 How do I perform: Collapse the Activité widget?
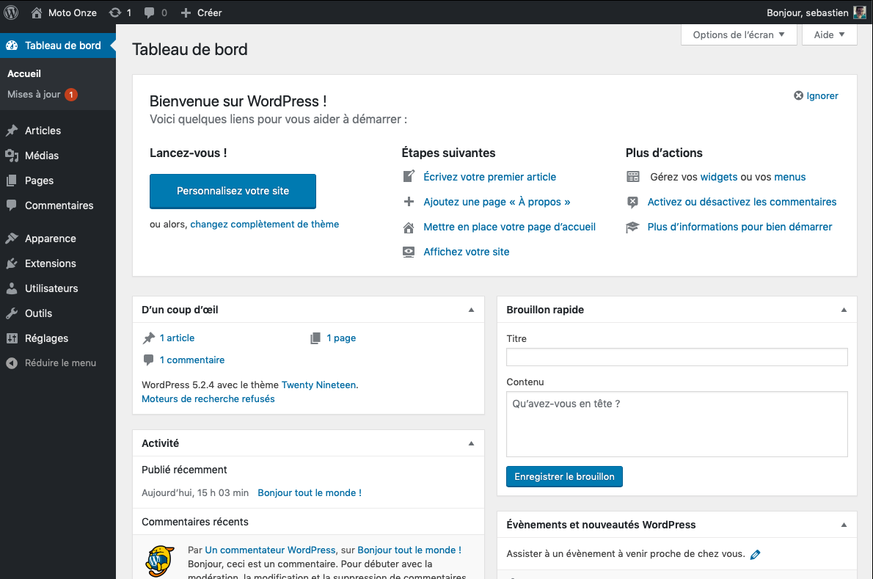tap(471, 444)
